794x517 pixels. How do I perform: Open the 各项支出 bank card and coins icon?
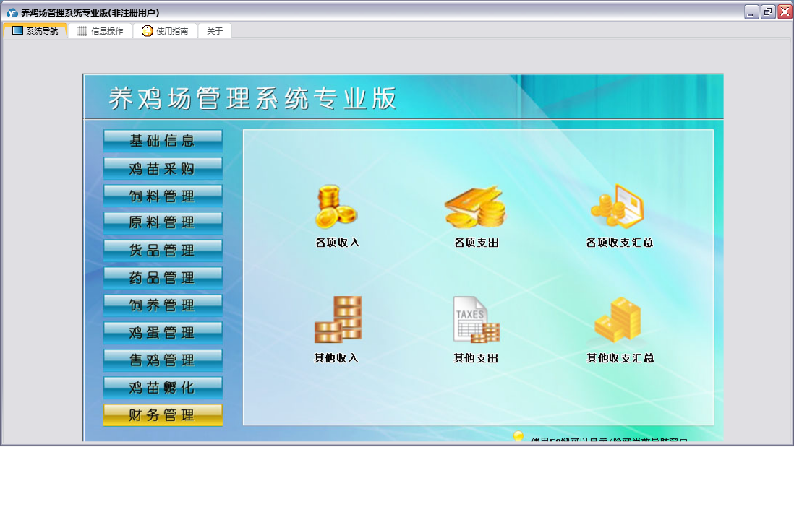coord(475,207)
